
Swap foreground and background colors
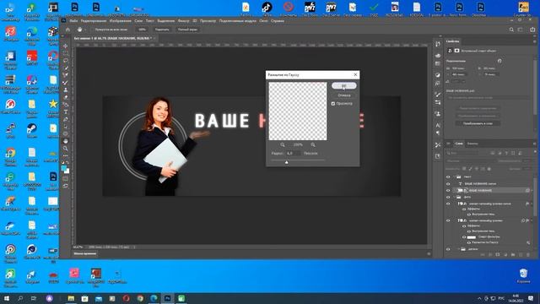coord(67,162)
